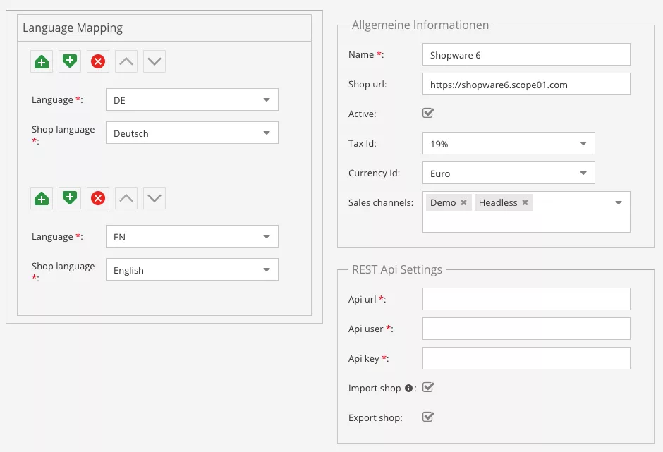Focus the Name field containing Shopware 6
Screen dimensions: 663x452
pyautogui.click(x=525, y=54)
